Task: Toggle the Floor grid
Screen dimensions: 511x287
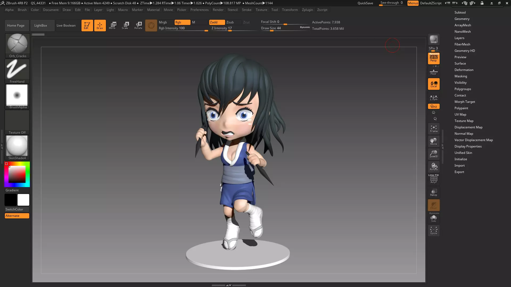Action: pyautogui.click(x=434, y=72)
